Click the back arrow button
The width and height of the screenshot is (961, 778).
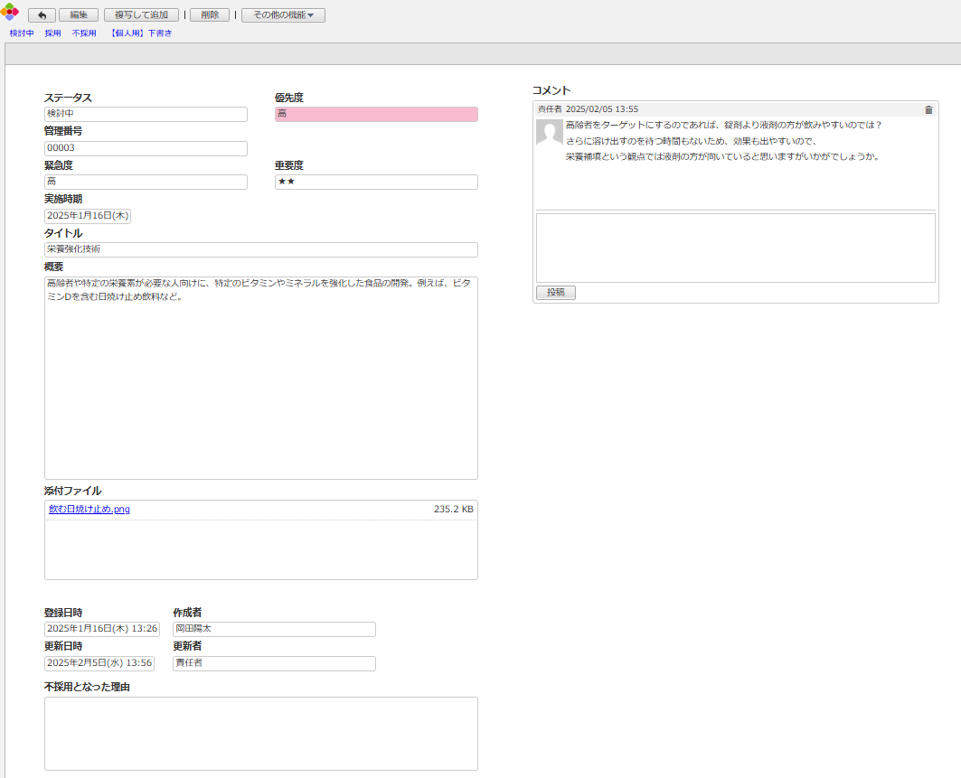coord(42,15)
